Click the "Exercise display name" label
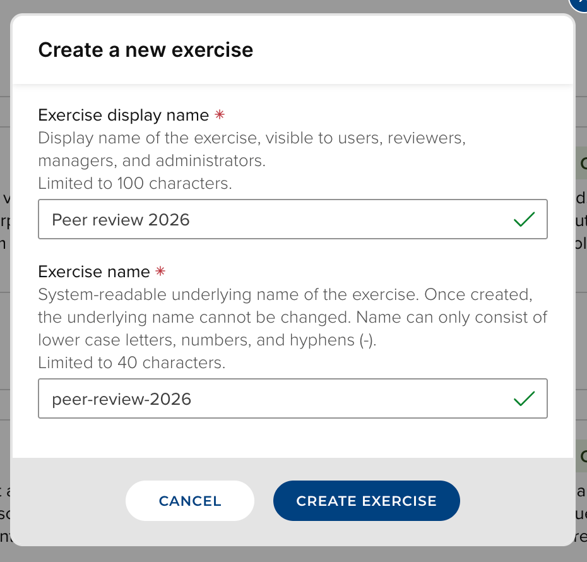 [x=124, y=116]
